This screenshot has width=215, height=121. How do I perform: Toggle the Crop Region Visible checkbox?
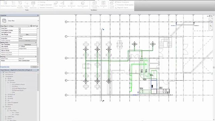(x=19, y=31)
